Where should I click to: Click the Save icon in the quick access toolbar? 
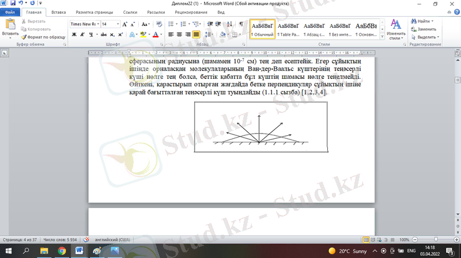[x=13, y=3]
